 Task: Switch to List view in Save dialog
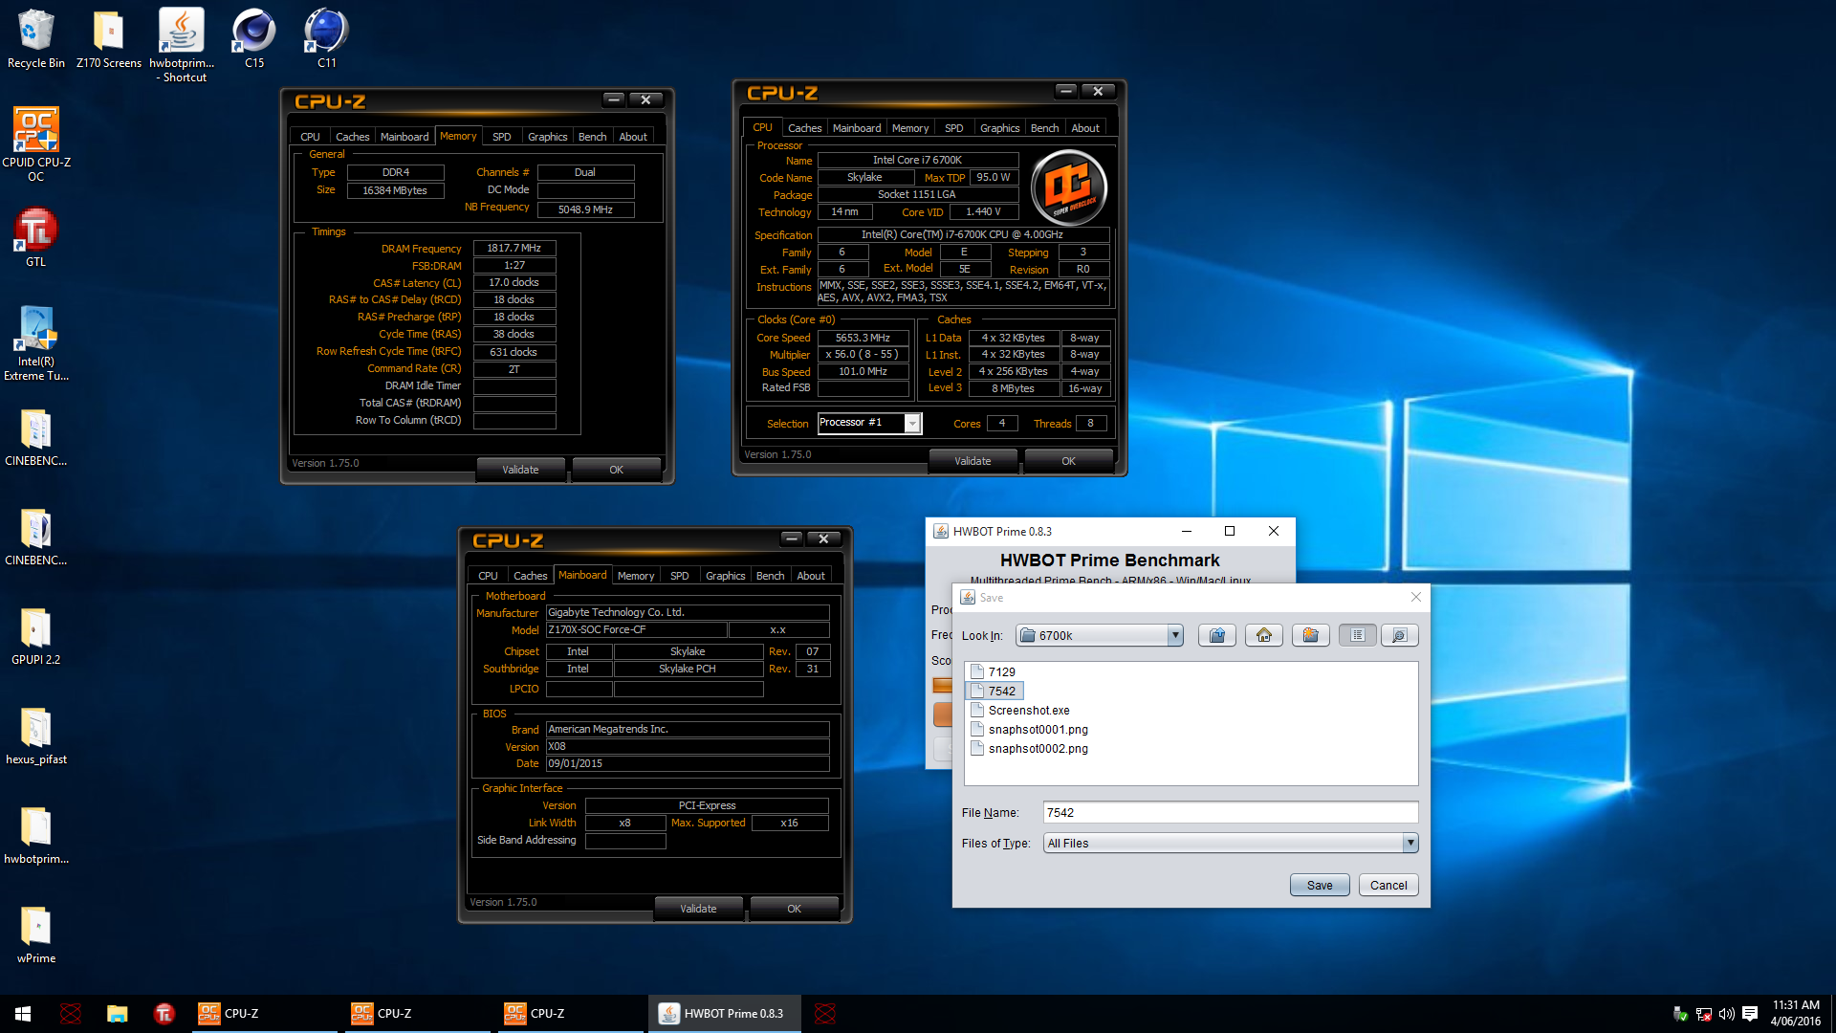[1357, 635]
